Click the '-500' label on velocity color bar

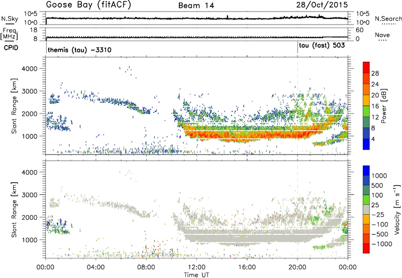380,234
